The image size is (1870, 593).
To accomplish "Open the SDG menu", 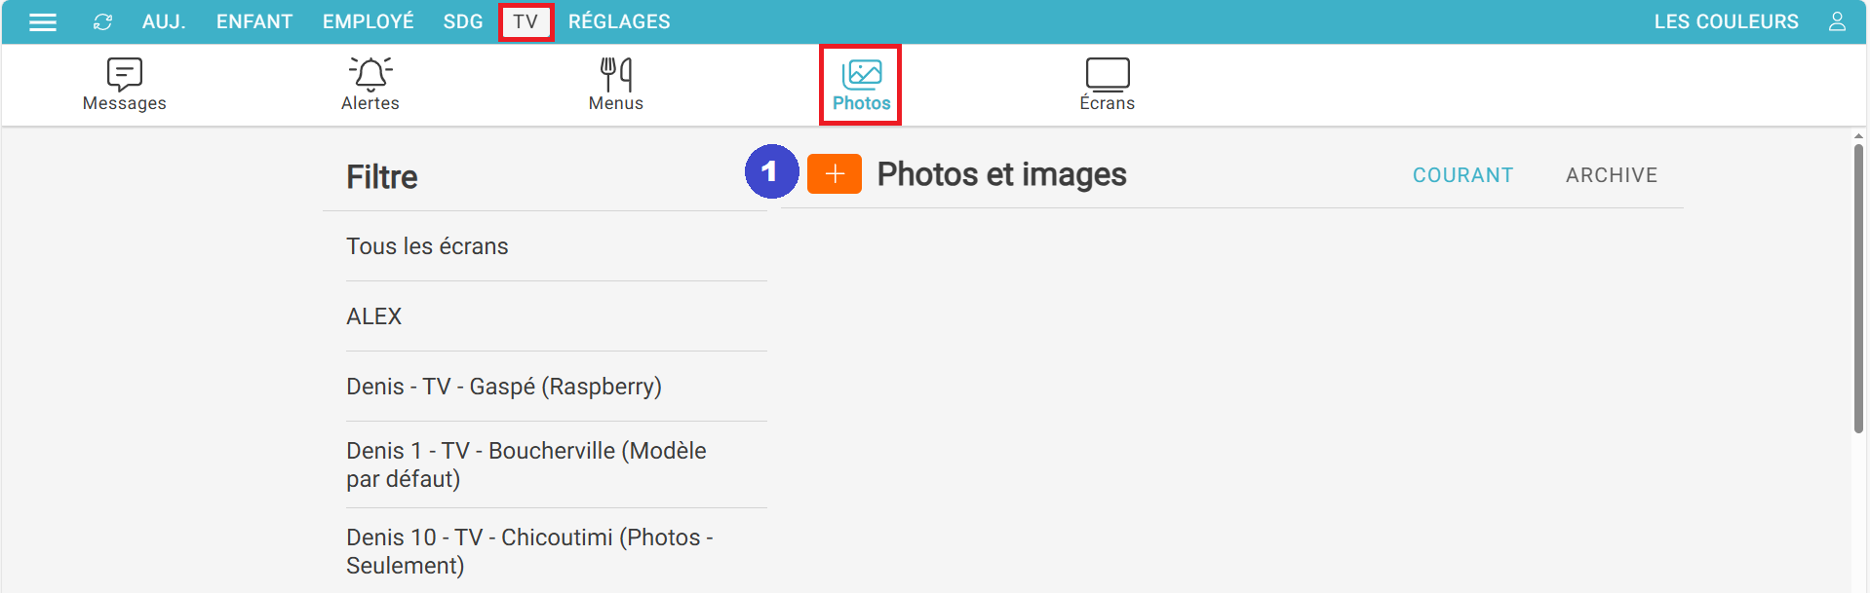I will [463, 21].
